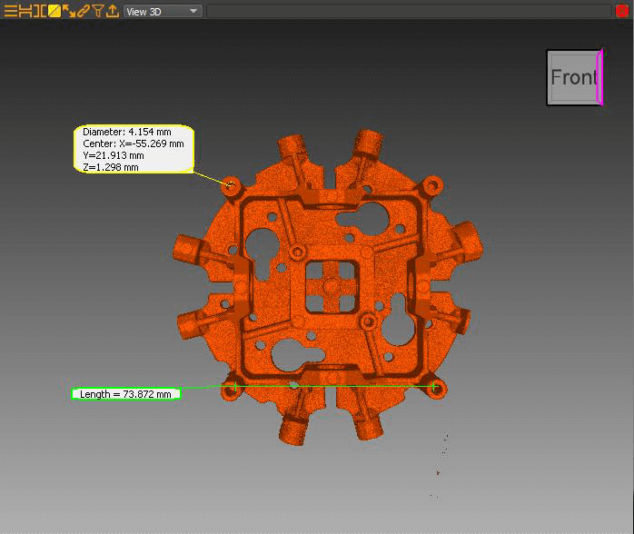Click the left end marker of length measurement

pyautogui.click(x=235, y=387)
